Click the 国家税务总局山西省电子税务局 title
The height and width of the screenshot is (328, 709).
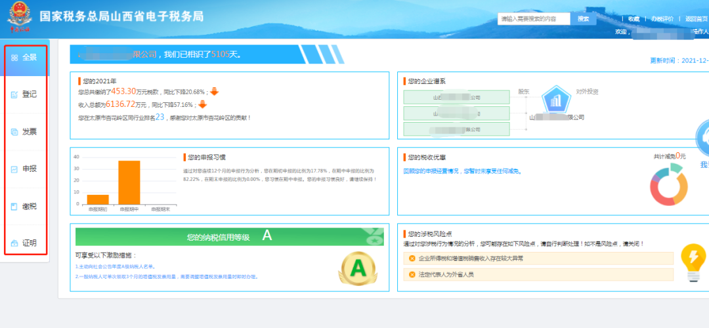click(x=121, y=16)
